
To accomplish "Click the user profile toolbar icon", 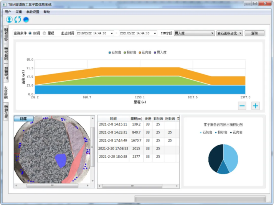I will (x=9, y=19).
